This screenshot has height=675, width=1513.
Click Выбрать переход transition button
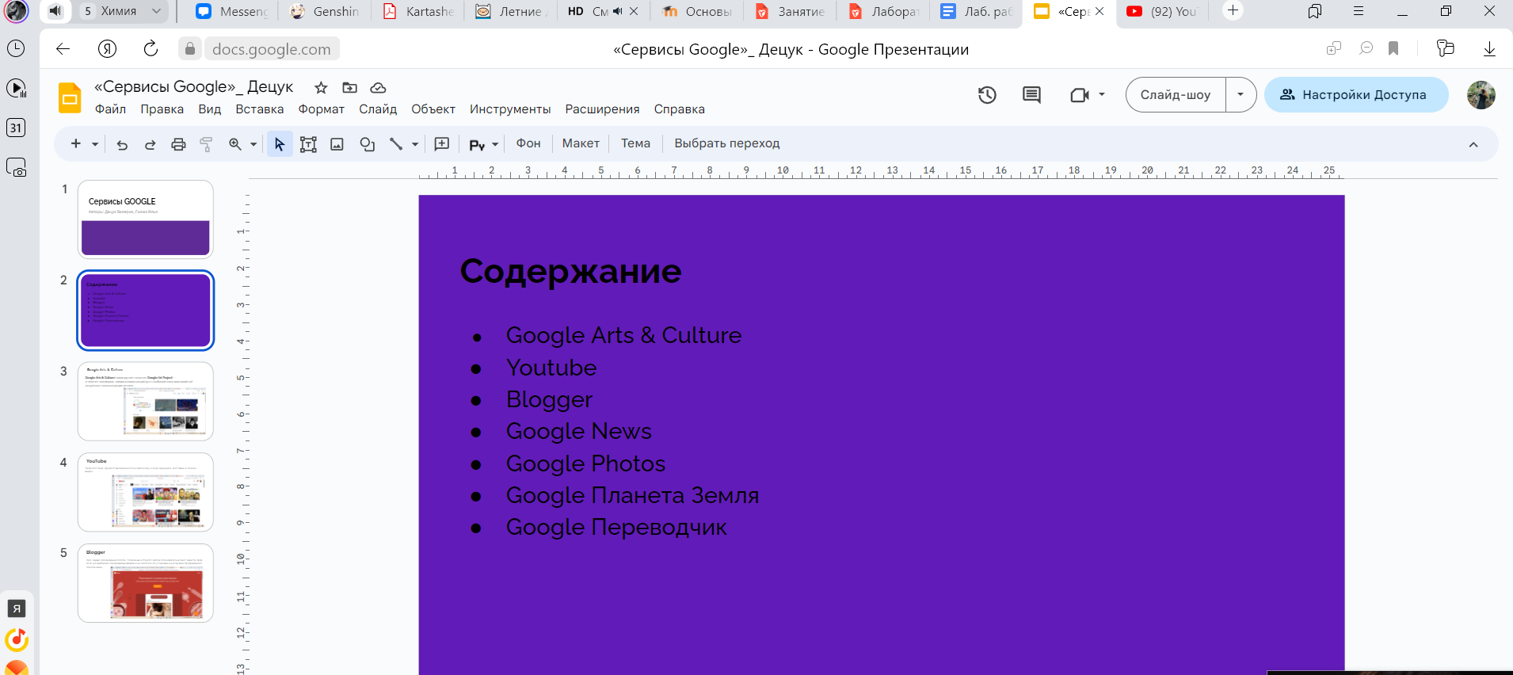pos(727,143)
